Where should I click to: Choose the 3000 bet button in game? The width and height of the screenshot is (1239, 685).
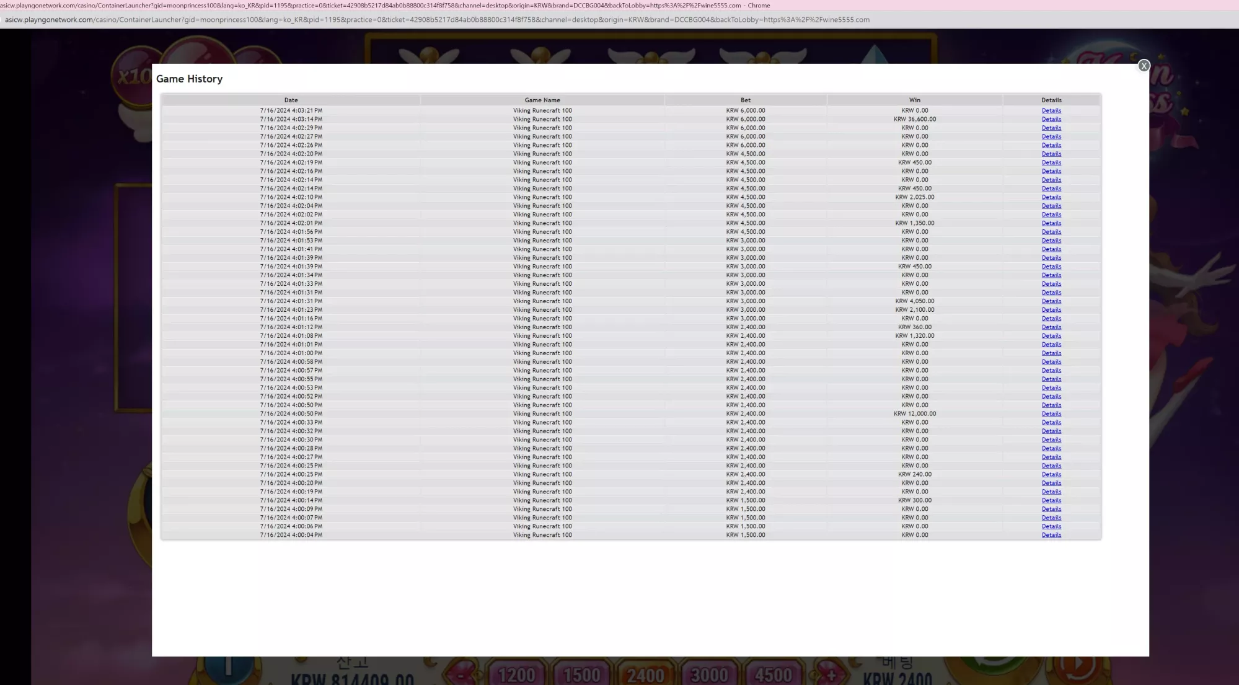[x=709, y=674]
